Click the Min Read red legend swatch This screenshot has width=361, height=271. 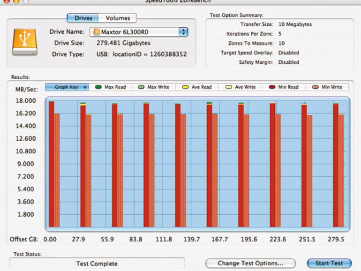coord(272,87)
